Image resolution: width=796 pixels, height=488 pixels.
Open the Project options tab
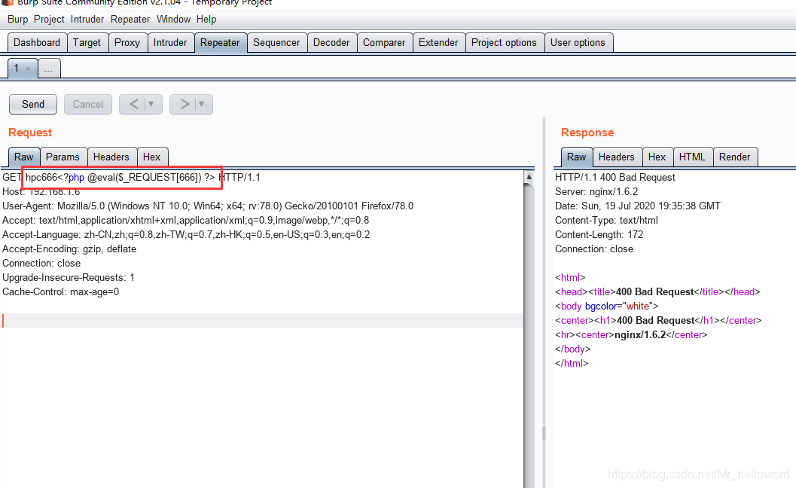point(504,43)
